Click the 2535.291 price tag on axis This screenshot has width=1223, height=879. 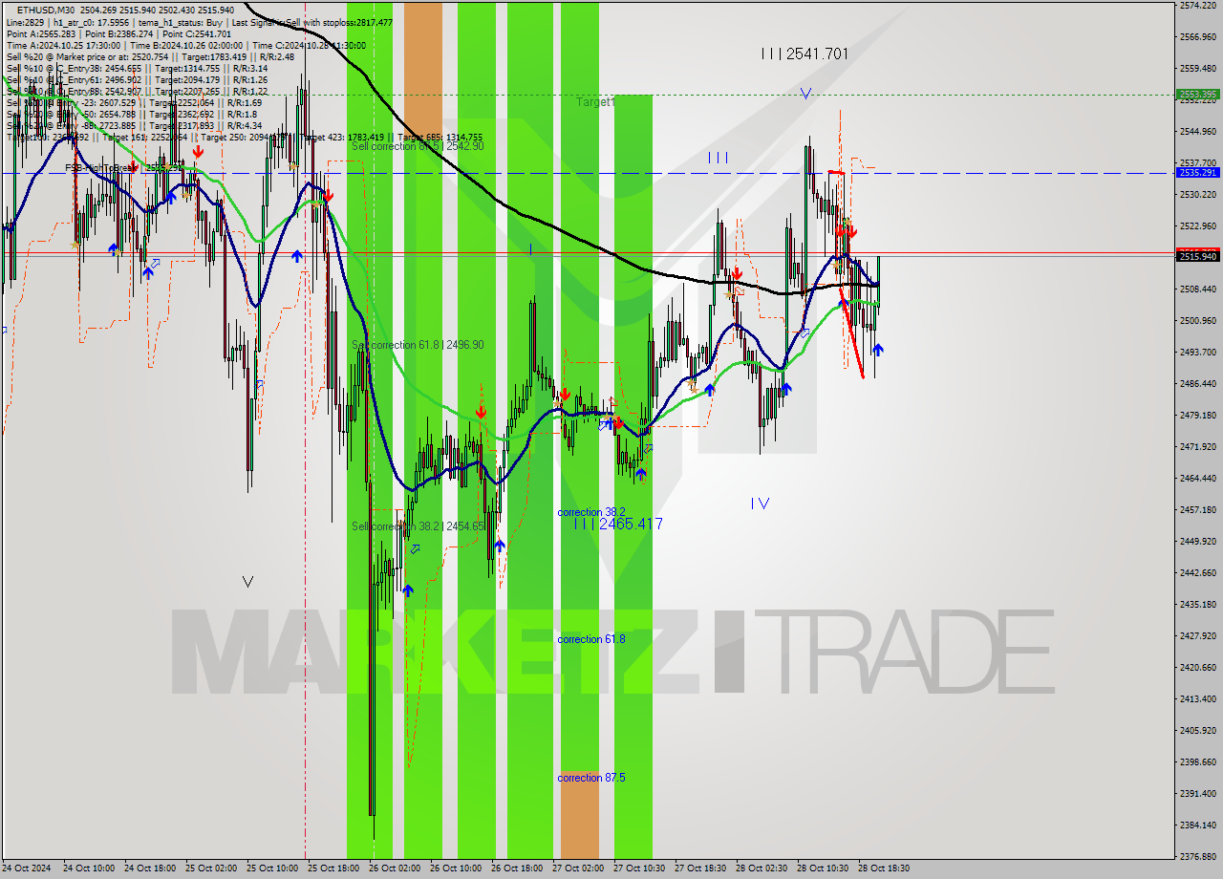1198,173
